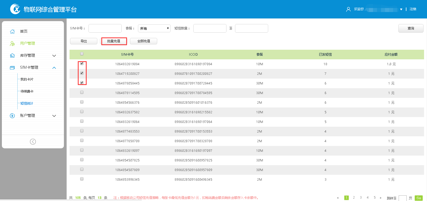Click the 账户管理 yen coin icon

click(12, 116)
